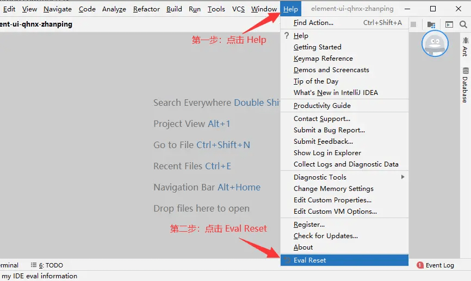Open the Tools menu
Screen dimensions: 471x281
[216, 9]
